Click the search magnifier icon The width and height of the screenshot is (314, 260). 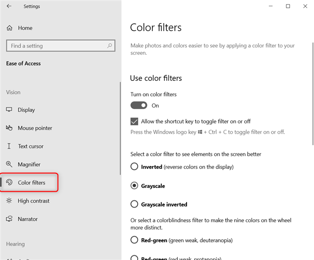[x=110, y=46]
